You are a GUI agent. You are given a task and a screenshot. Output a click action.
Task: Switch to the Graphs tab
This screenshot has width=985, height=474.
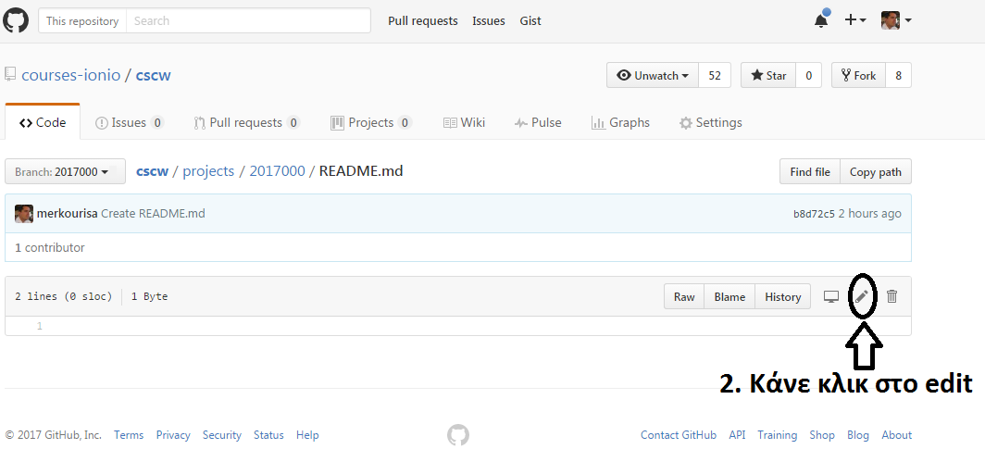pyautogui.click(x=620, y=122)
